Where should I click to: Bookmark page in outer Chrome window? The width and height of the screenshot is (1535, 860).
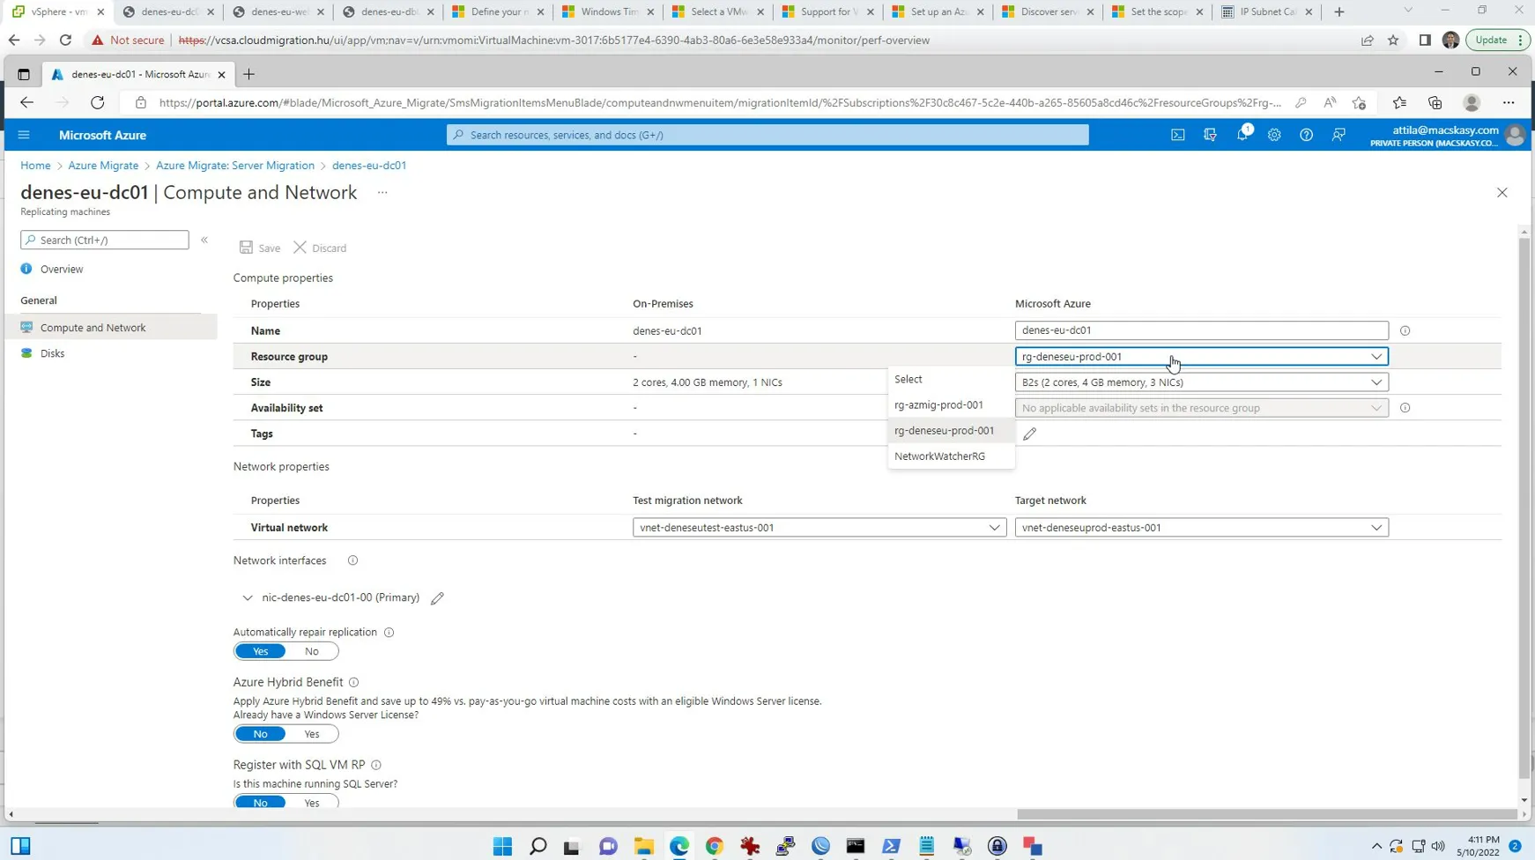tap(1393, 41)
